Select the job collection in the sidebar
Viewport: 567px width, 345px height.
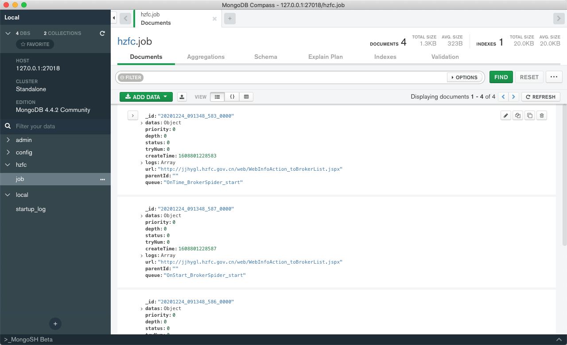[55, 179]
